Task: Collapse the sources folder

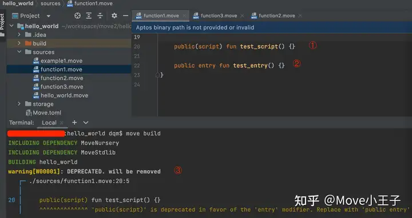Action: [19, 52]
